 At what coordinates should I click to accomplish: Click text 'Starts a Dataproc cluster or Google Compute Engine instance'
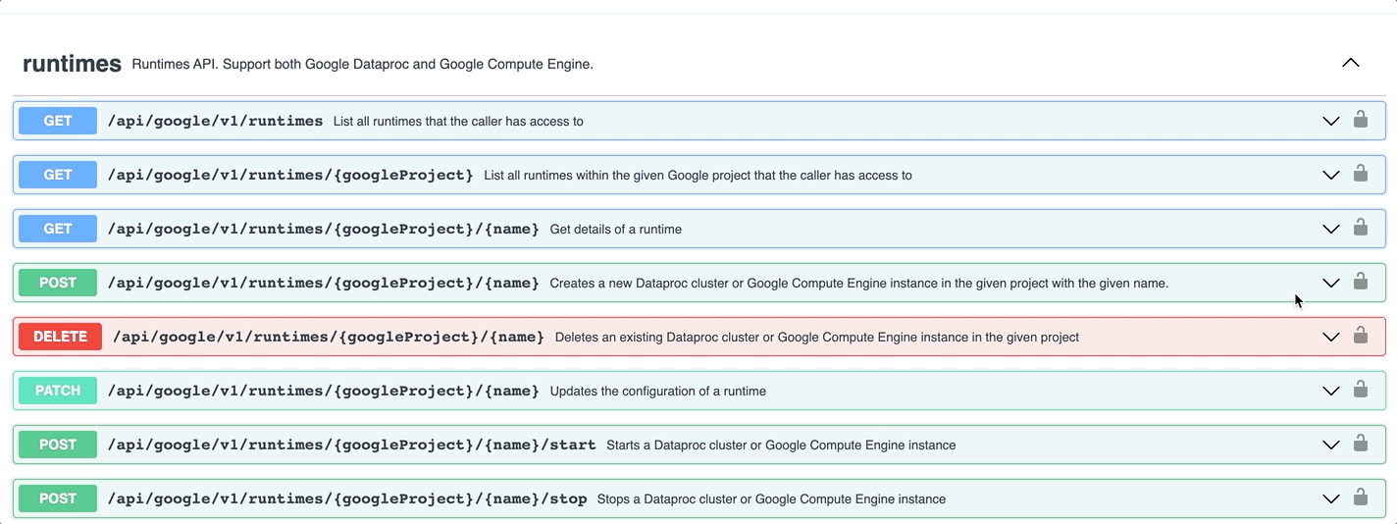pos(781,445)
